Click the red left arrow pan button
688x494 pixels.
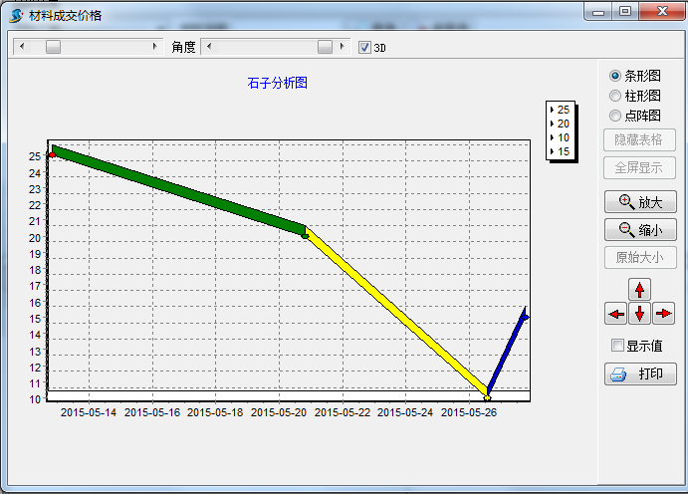pyautogui.click(x=615, y=314)
